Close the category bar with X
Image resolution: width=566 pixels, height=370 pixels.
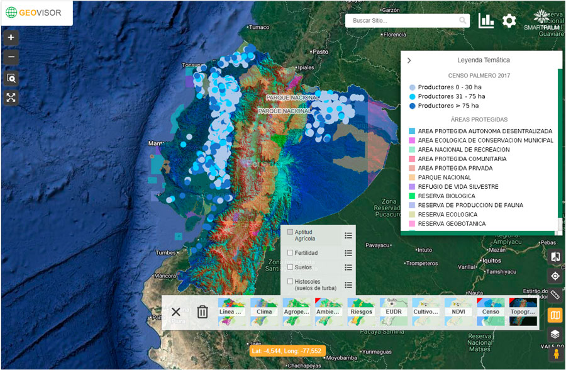click(x=176, y=311)
